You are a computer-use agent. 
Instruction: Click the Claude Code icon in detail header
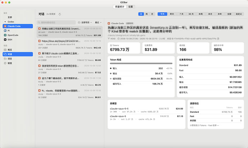pos(109,23)
